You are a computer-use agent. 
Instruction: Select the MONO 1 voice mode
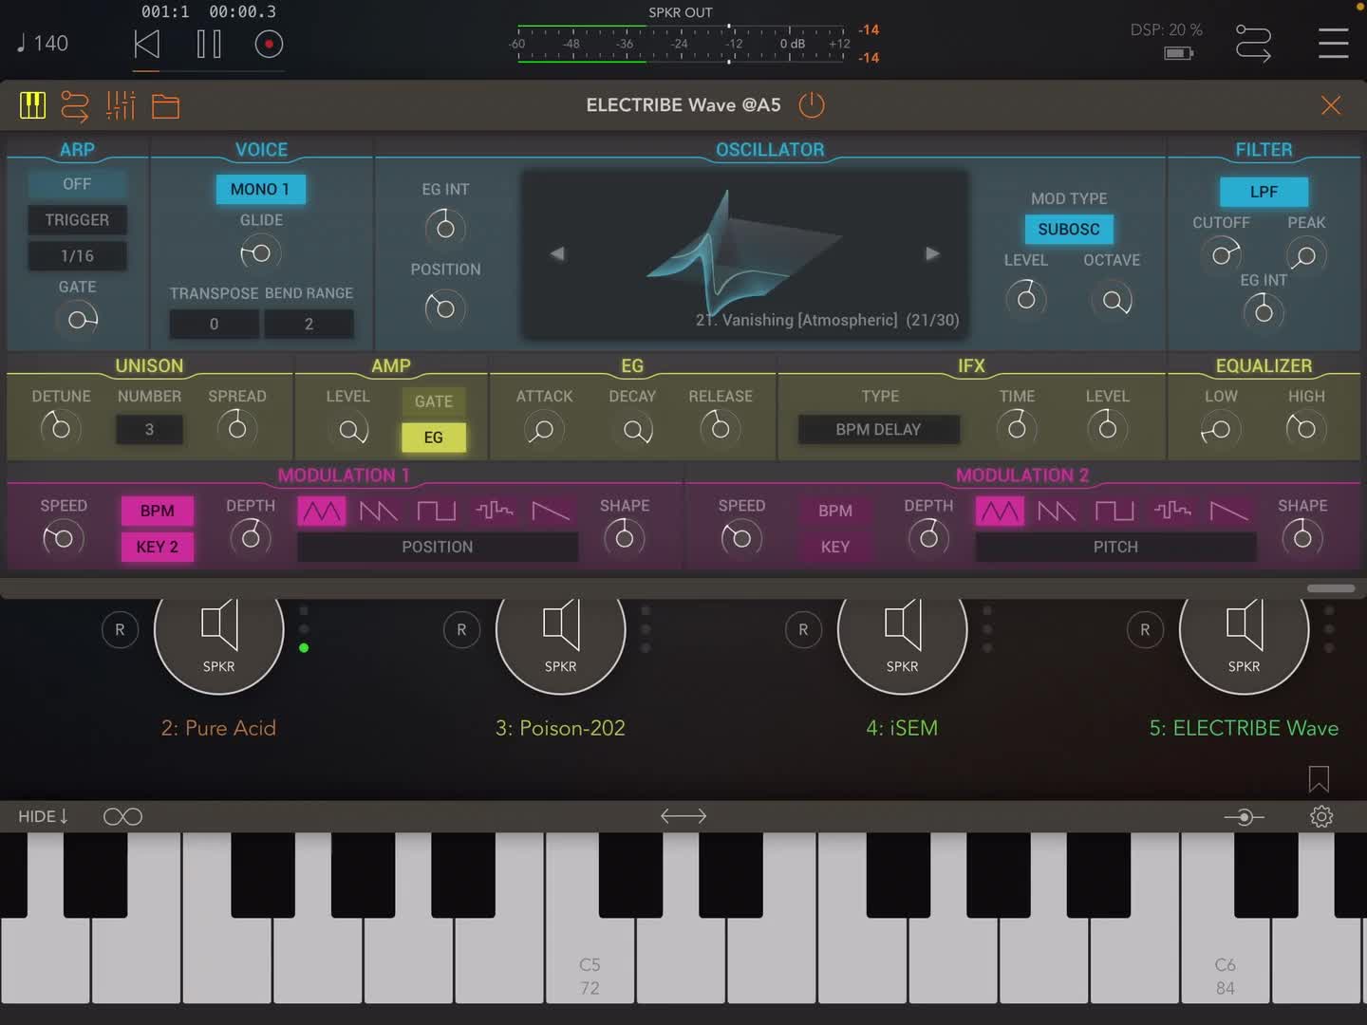[x=260, y=190]
